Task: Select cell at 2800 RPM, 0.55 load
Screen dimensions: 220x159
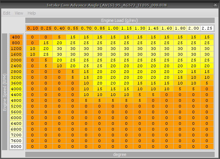Action: (73, 72)
